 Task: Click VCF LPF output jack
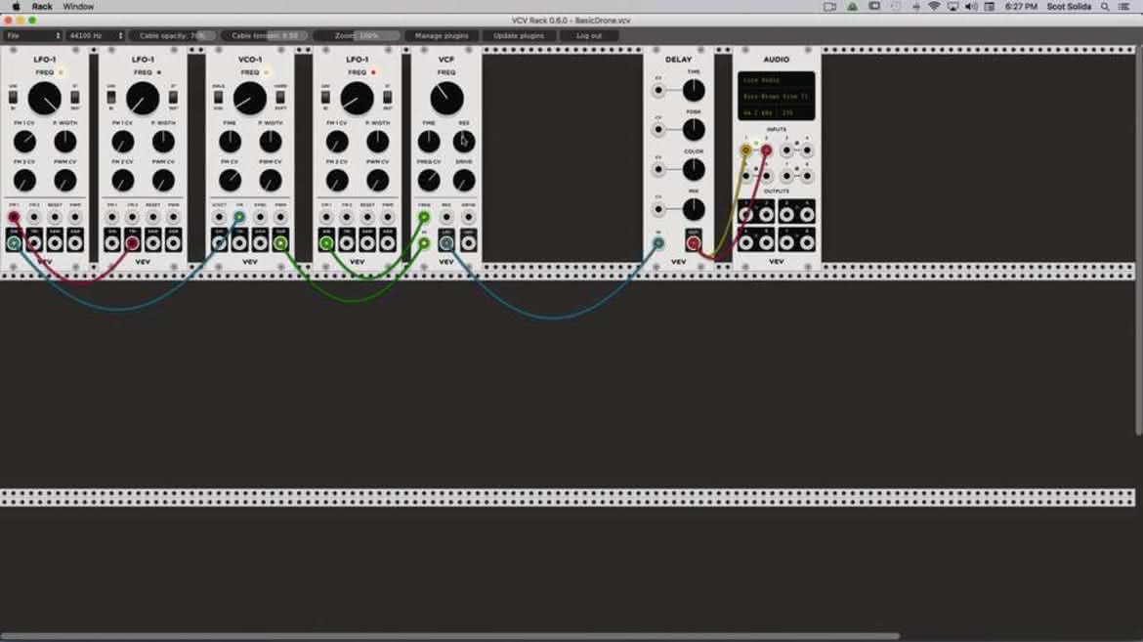[446, 243]
